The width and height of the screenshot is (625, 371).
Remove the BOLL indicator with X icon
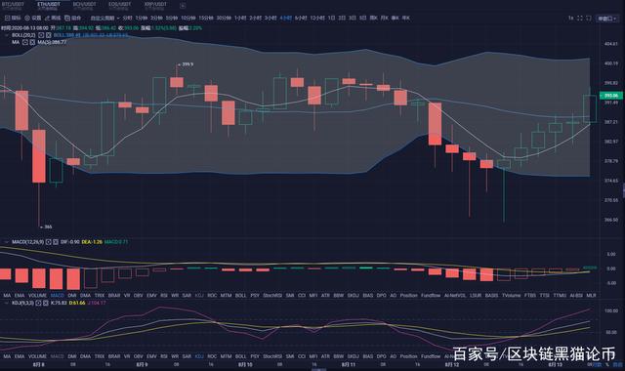(48, 35)
